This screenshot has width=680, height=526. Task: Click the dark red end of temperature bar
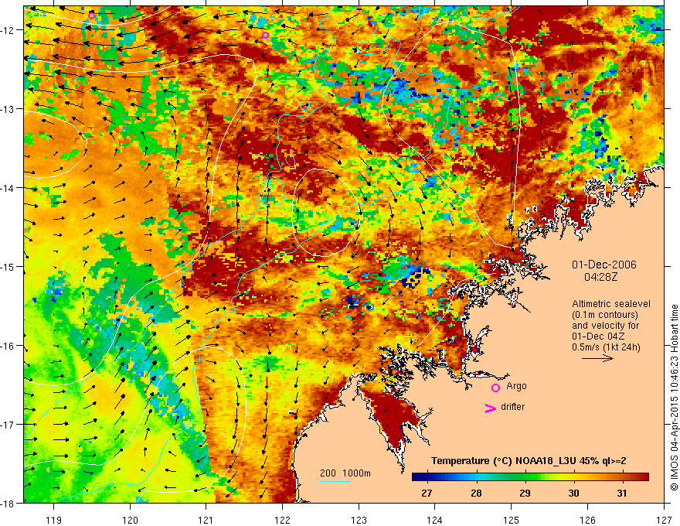click(644, 477)
